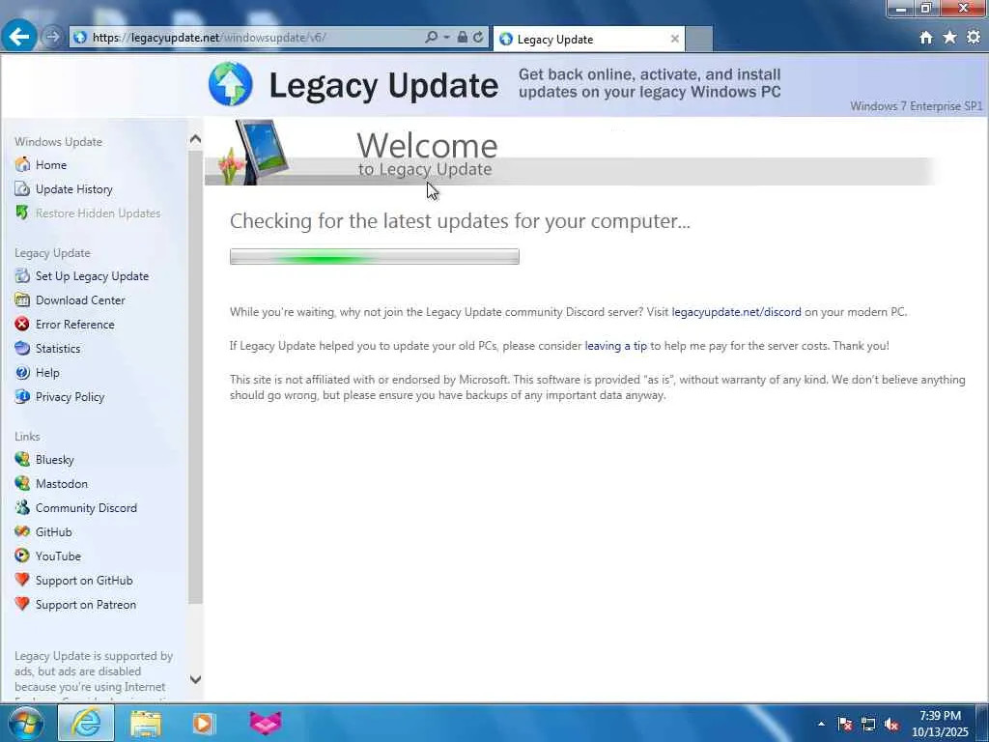
Task: Close the Legacy Update tab
Action: (674, 39)
